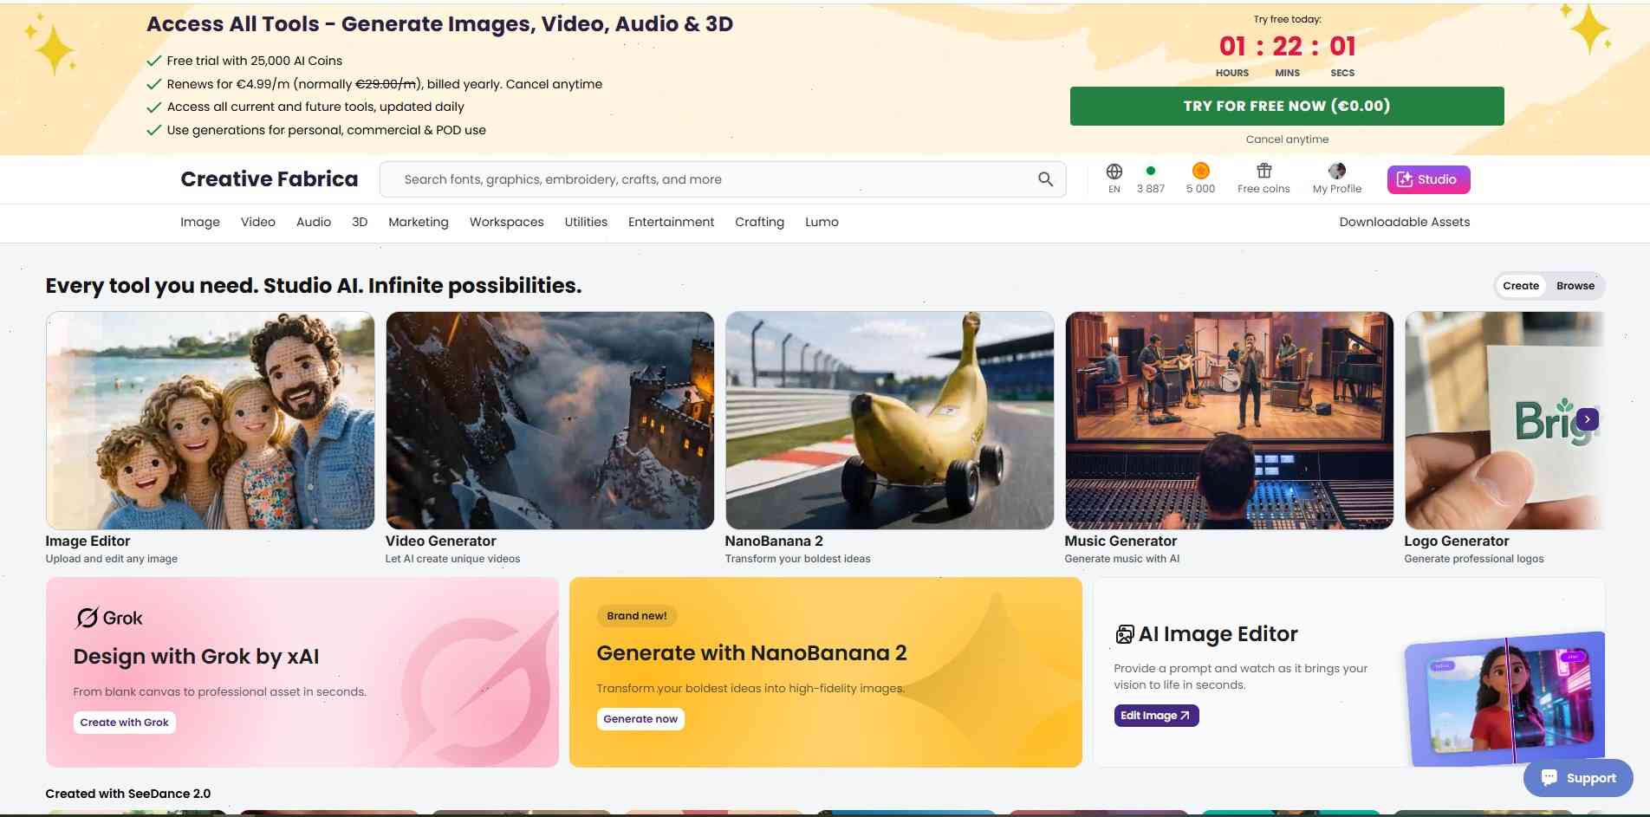This screenshot has width=1650, height=817.
Task: Open the Image menu
Action: [200, 222]
